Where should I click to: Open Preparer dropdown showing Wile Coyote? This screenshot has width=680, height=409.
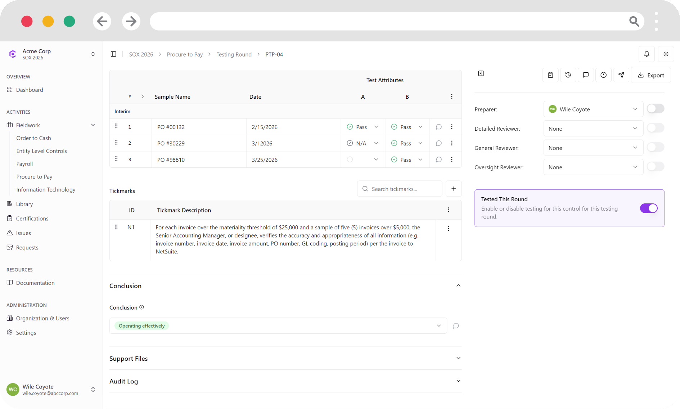pos(593,109)
